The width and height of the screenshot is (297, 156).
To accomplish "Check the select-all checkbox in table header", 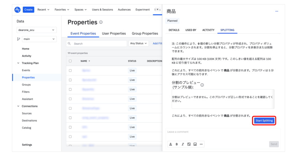I will tap(70, 61).
